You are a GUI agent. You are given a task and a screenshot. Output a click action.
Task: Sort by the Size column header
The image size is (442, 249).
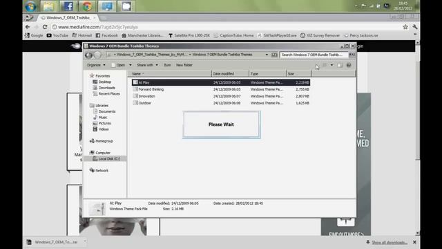[x=298, y=74]
